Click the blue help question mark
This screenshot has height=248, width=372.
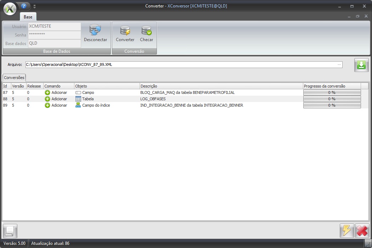(x=24, y=6)
